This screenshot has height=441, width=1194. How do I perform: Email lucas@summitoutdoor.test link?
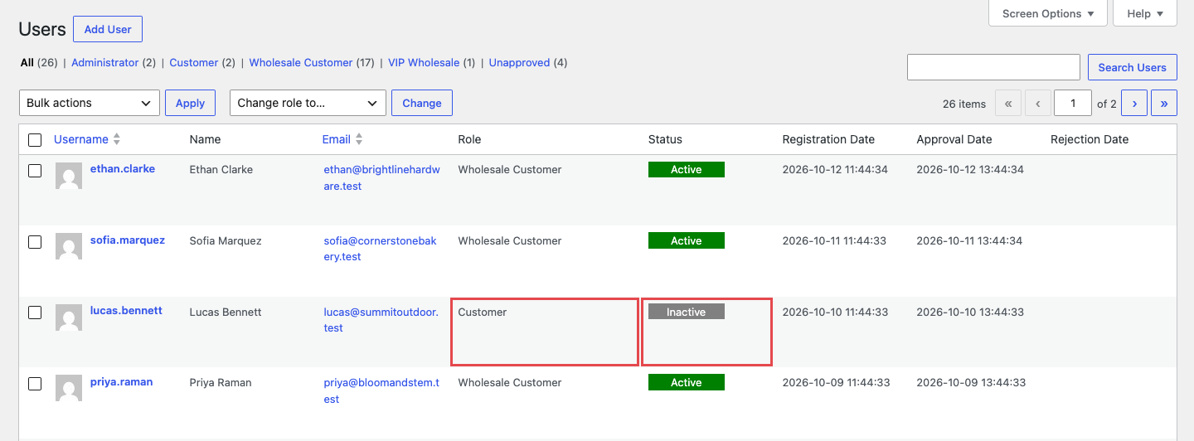click(381, 320)
